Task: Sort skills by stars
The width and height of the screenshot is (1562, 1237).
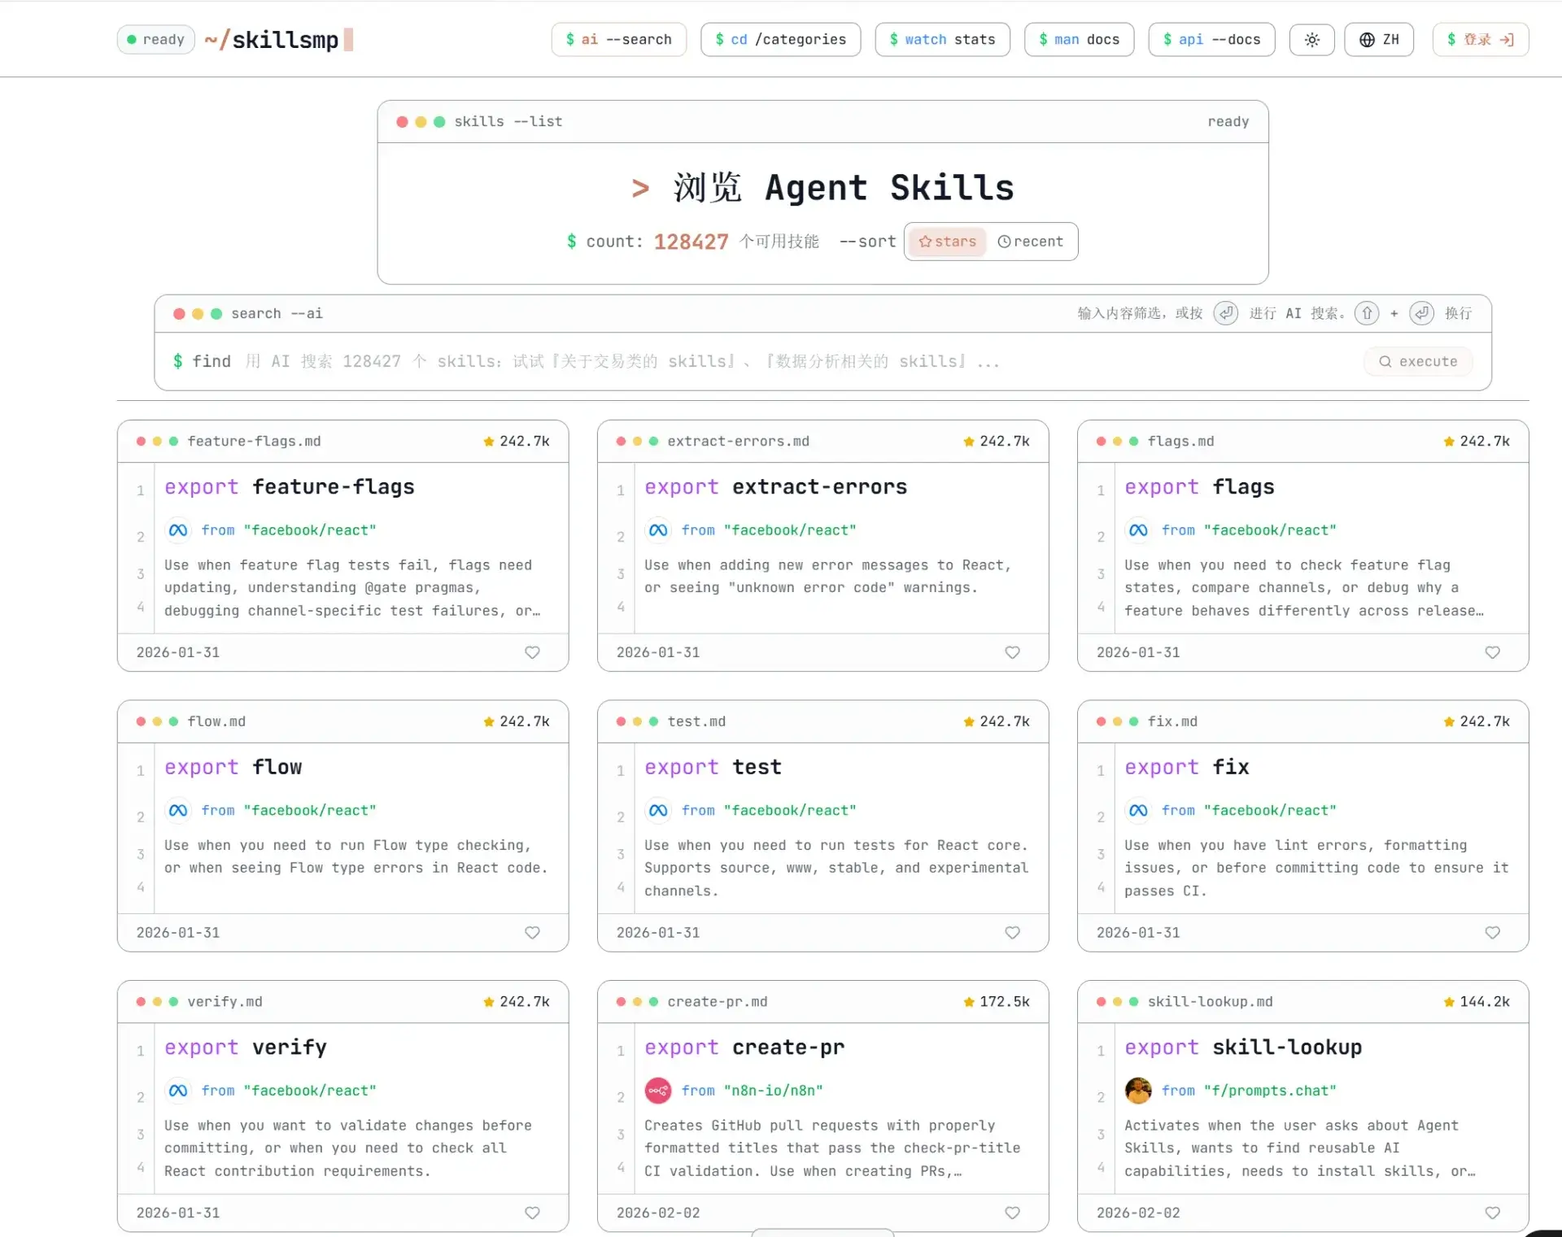Action: pyautogui.click(x=947, y=242)
